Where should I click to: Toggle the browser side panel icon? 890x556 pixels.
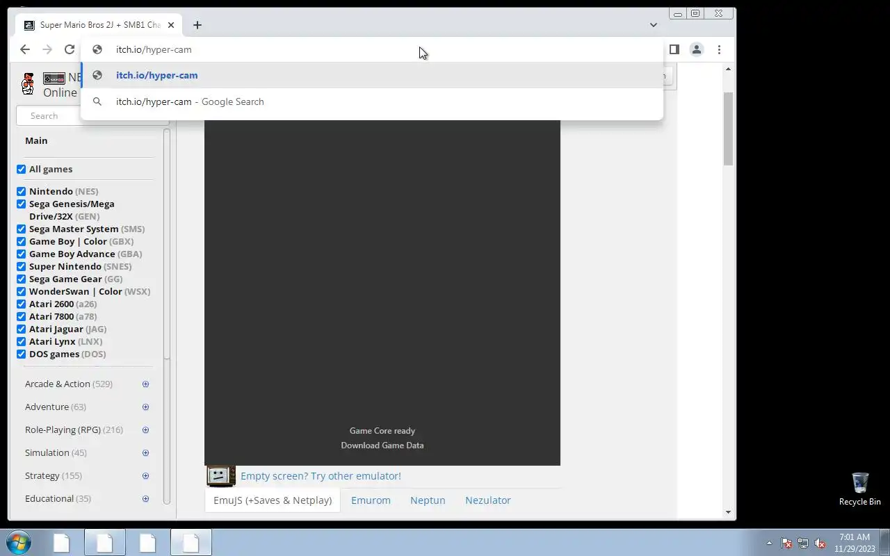(674, 49)
